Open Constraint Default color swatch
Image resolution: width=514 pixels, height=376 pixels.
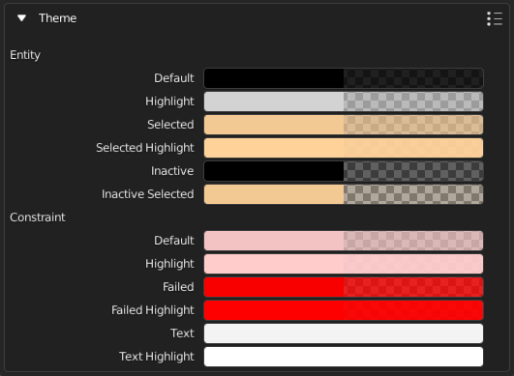[x=344, y=241]
